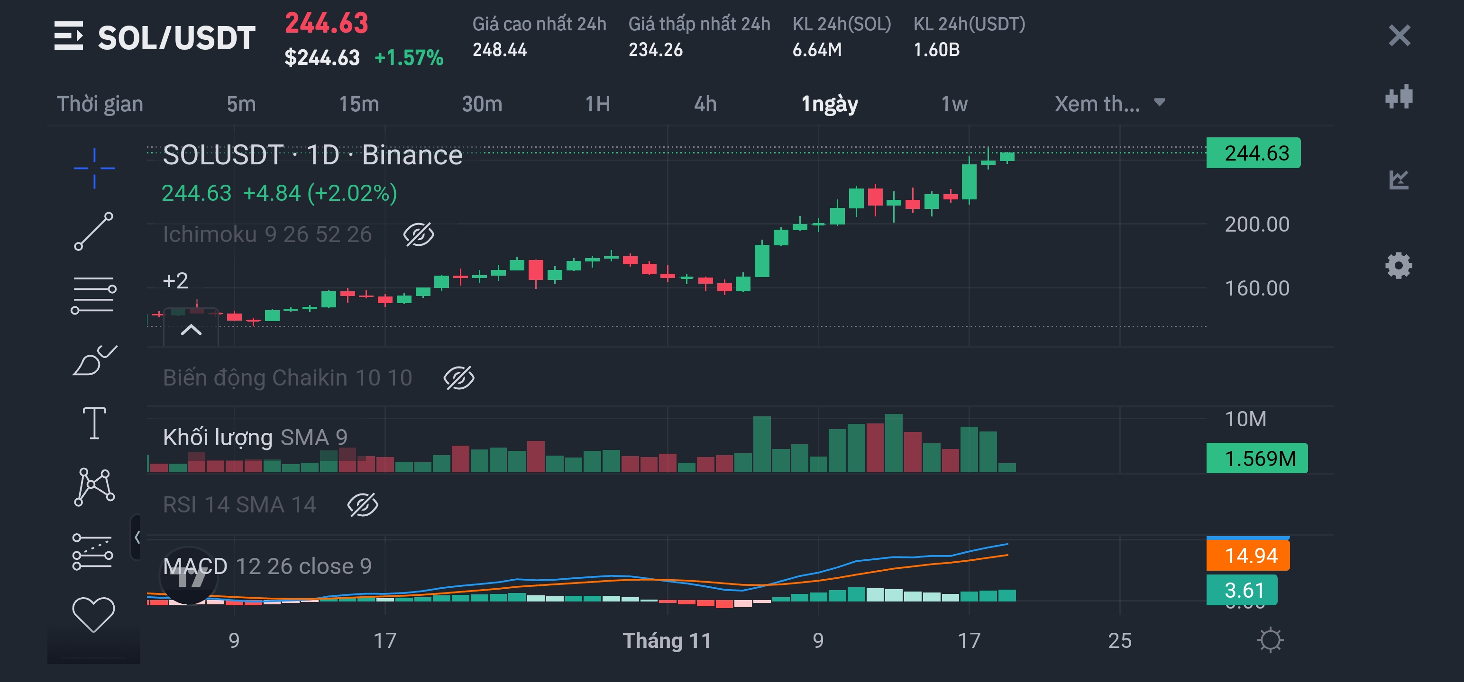Switch to the 4h timeframe

pyautogui.click(x=705, y=104)
